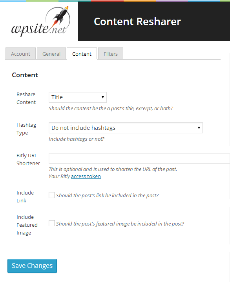This screenshot has height=282, width=230.
Task: Switch to the Account tab
Action: click(x=20, y=54)
